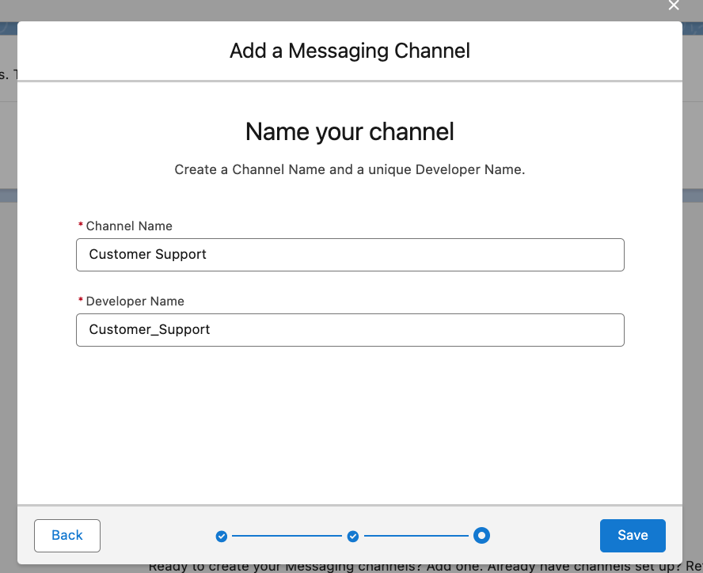Select the second completed checkmark progress step
This screenshot has height=573, width=703.
352,536
